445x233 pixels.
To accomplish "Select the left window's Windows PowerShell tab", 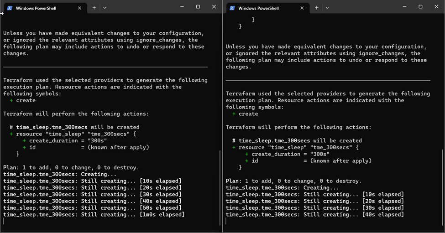I will 45,8.
